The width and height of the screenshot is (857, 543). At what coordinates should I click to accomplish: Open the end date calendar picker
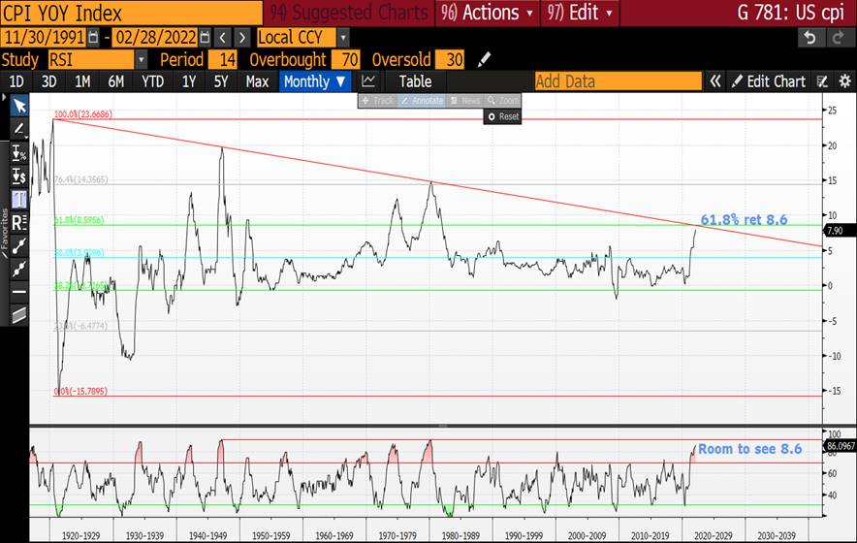tap(205, 38)
